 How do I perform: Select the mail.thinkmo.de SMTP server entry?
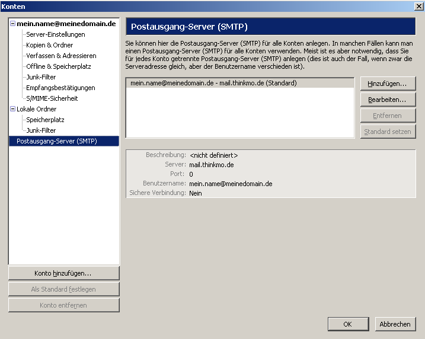(x=213, y=84)
